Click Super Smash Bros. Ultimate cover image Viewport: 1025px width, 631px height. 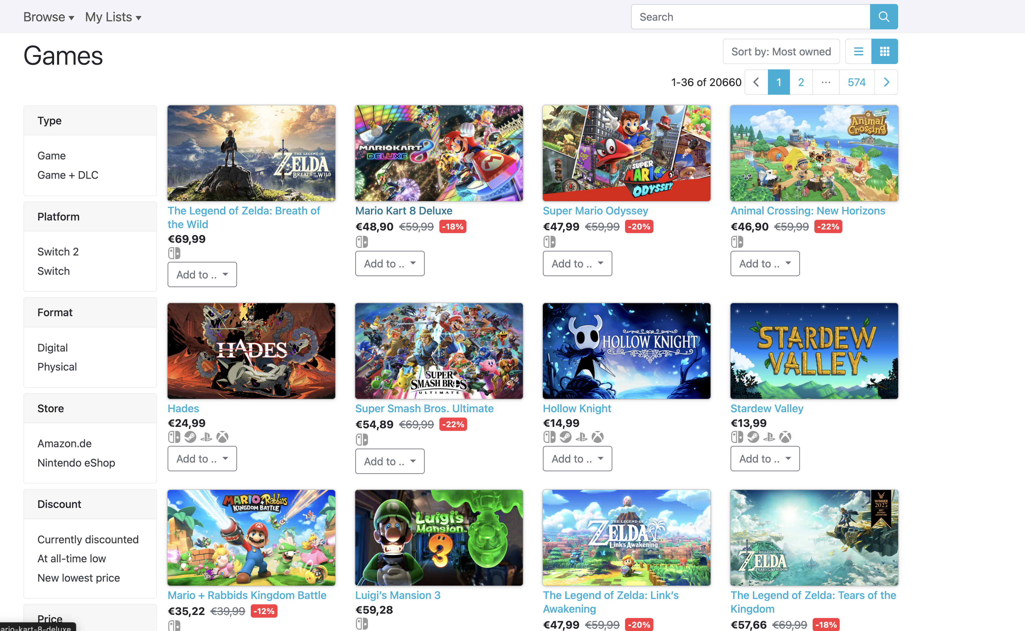coord(439,351)
